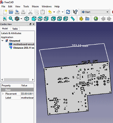
Task: Set axonometric view cube icon
Action: tap(27, 19)
